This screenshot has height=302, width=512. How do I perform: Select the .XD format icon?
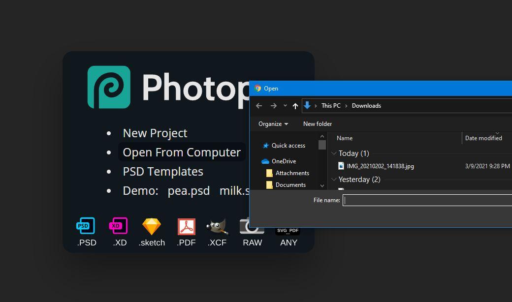tap(118, 226)
